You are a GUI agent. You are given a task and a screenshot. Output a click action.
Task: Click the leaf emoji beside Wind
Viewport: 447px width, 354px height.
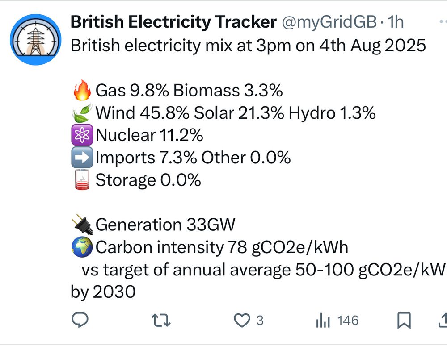click(x=81, y=112)
